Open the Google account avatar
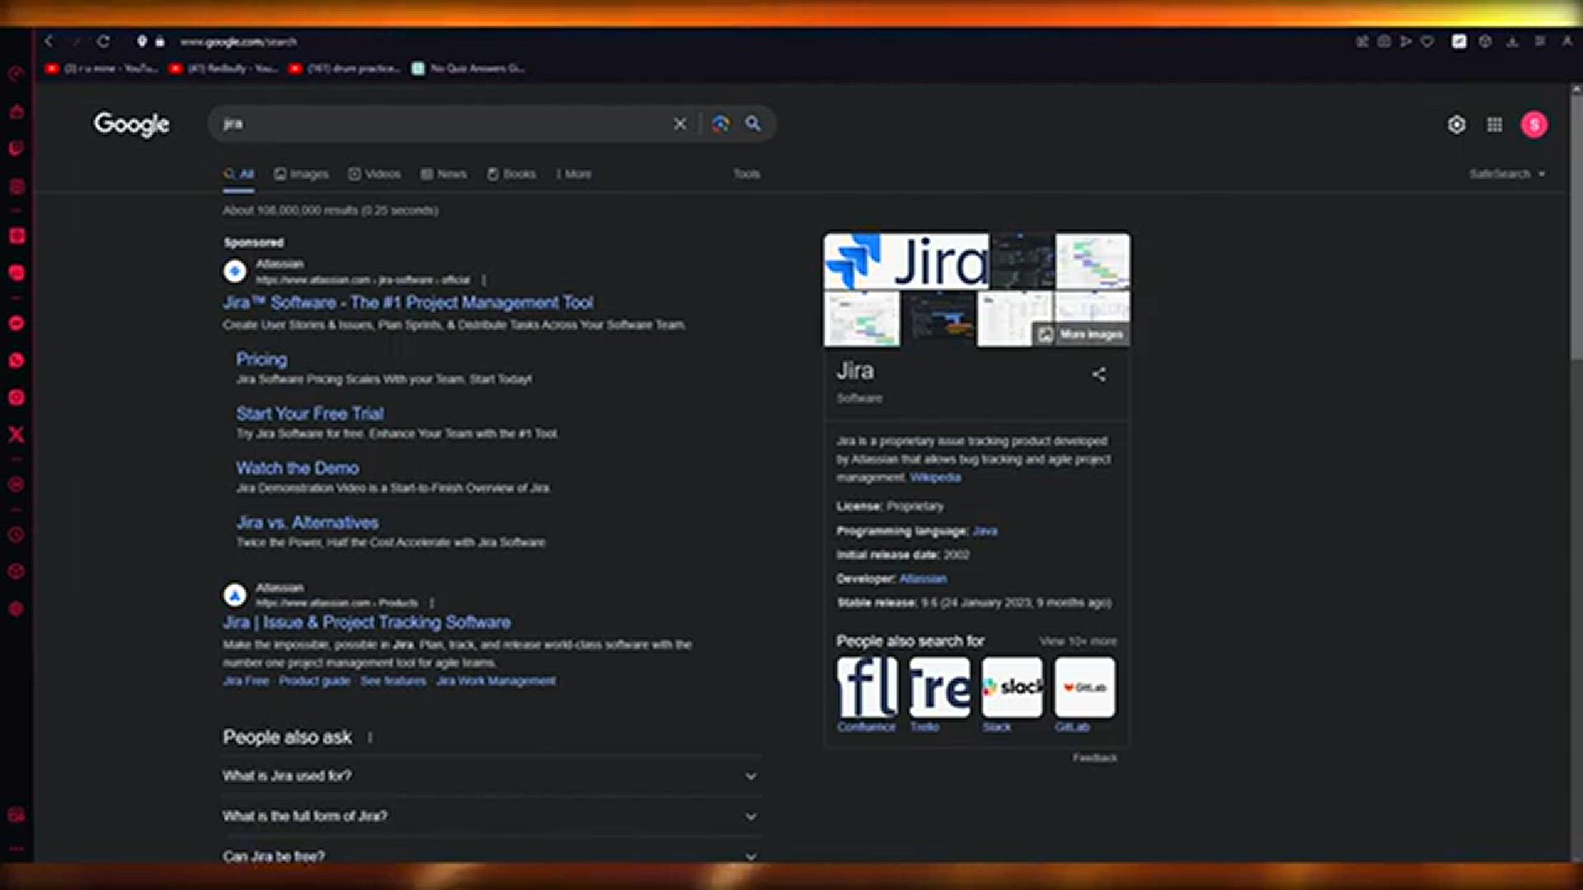This screenshot has height=890, width=1583. pos(1534,124)
